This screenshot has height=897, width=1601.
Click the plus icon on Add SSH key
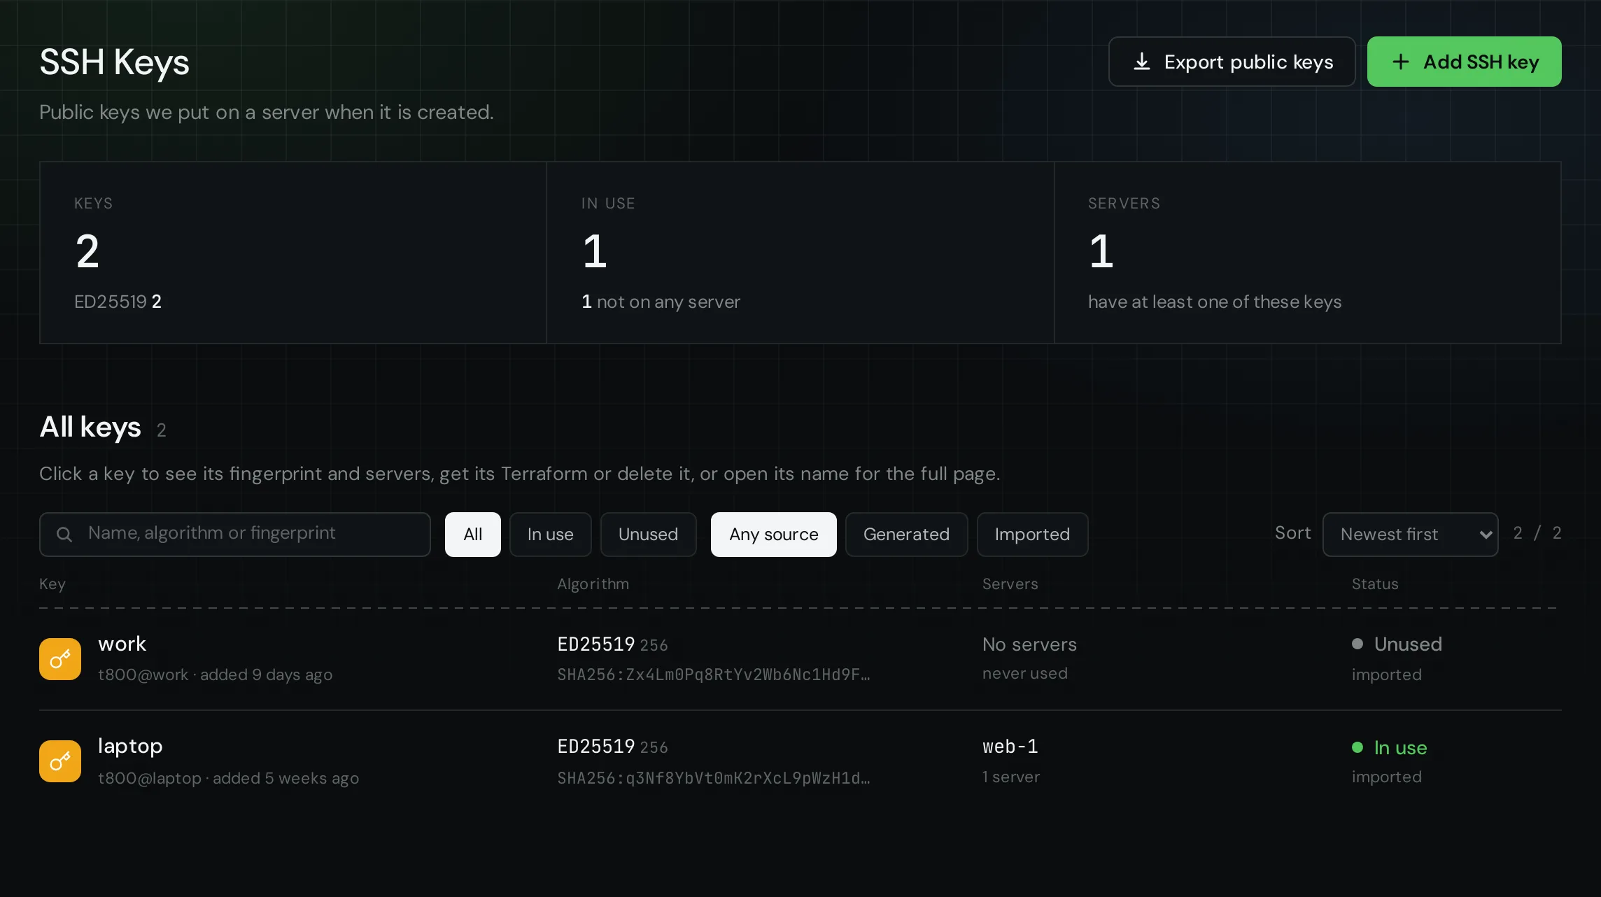pyautogui.click(x=1401, y=62)
